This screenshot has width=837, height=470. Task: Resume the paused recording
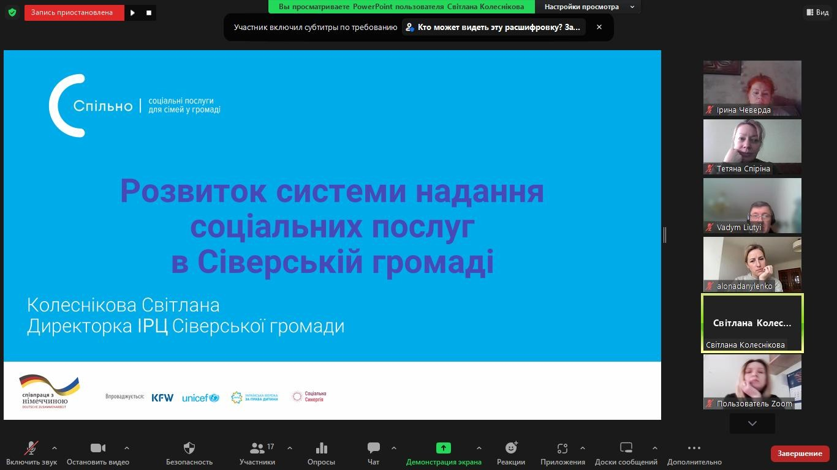(x=132, y=12)
